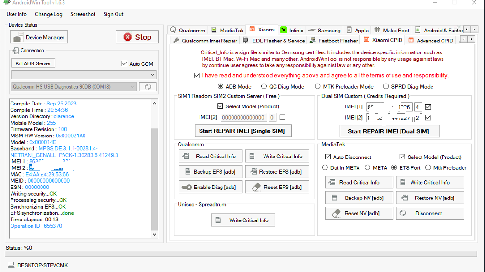This screenshot has height=272, width=485.
Task: Click MediaTek Disconnect refresh icon
Action: [x=402, y=213]
